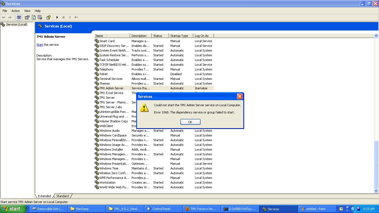Click the gear icon beside Windows Time
Screen dimensions: 379x213
tap(97, 168)
